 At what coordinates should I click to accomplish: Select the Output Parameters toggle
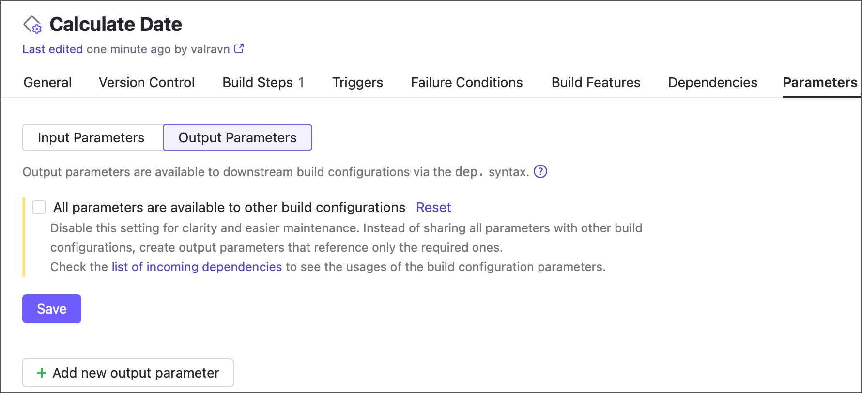[x=237, y=138]
